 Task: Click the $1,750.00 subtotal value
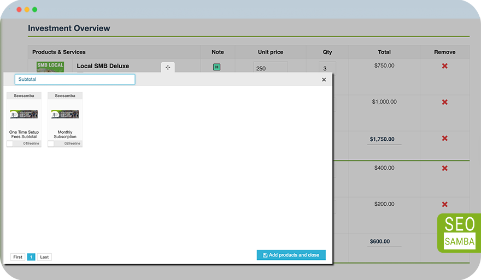click(382, 139)
